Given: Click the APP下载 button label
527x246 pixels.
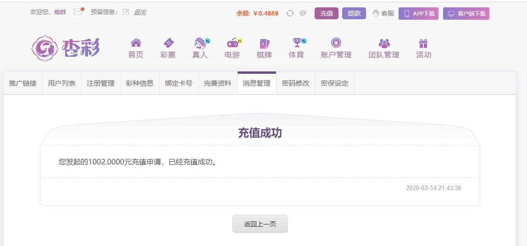Looking at the screenshot, I should [x=423, y=14].
